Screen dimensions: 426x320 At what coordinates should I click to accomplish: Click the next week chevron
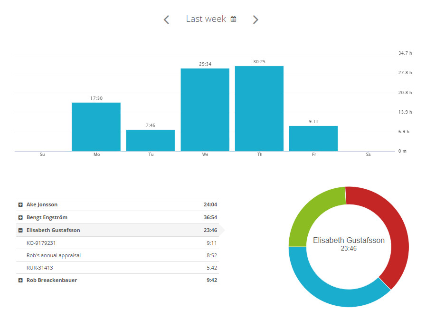[255, 19]
